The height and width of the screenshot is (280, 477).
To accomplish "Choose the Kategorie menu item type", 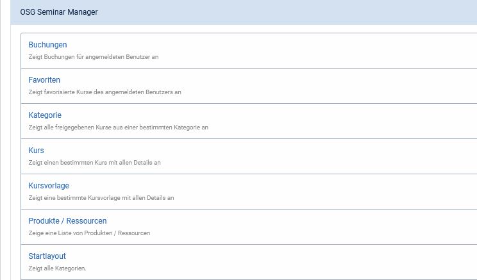I will [x=45, y=115].
